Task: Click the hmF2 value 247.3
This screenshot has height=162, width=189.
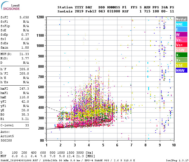Action: [x=24, y=89]
